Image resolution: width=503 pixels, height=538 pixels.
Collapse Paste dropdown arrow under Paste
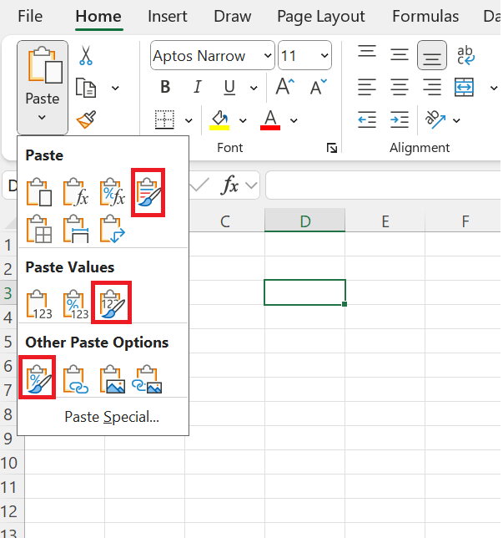[x=42, y=117]
